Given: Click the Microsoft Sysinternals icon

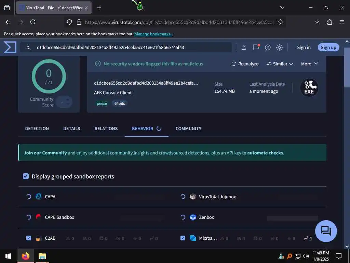Looking at the screenshot, I should pos(193,238).
